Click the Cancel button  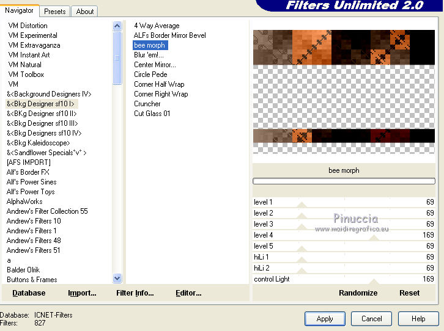(371, 319)
